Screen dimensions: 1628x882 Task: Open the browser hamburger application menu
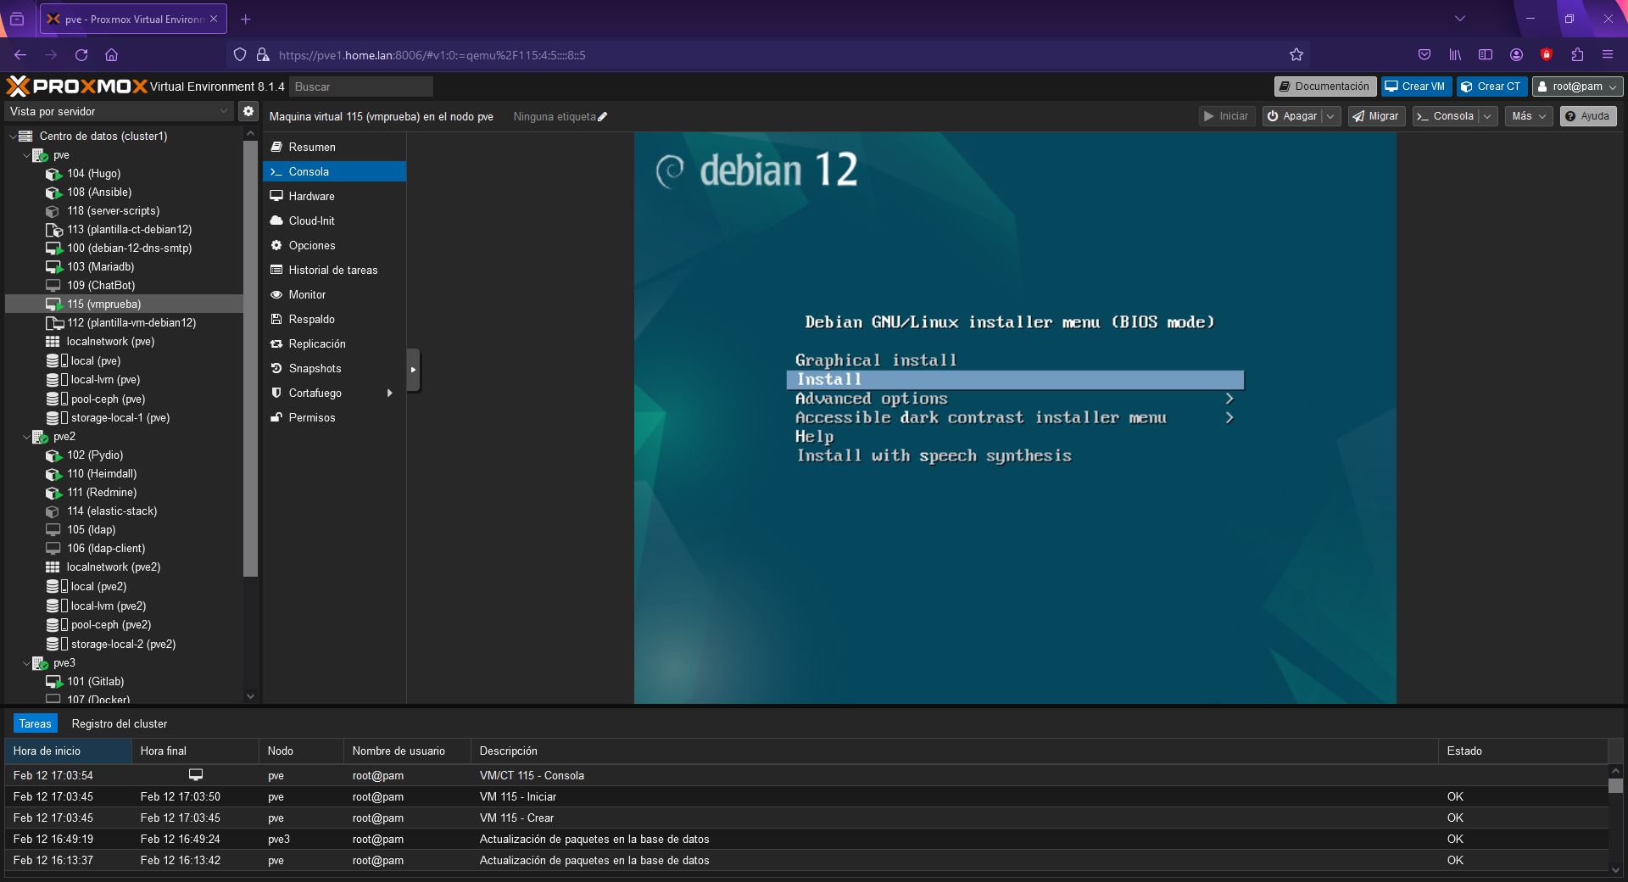[x=1607, y=55]
